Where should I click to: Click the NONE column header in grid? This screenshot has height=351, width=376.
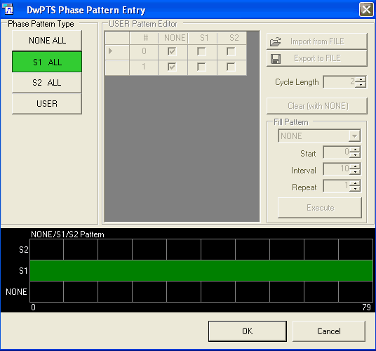coord(173,38)
